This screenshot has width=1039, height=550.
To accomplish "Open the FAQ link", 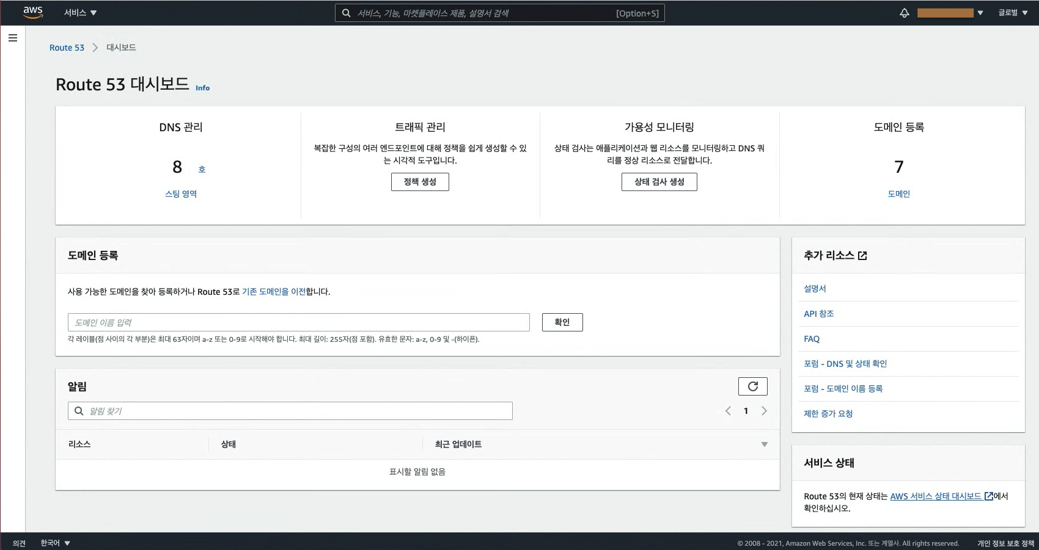I will 812,339.
